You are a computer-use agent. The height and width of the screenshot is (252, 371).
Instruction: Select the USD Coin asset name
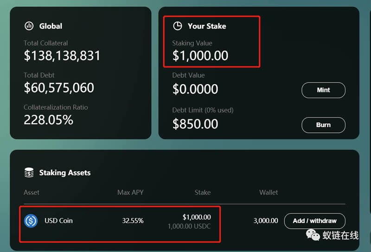(x=58, y=220)
